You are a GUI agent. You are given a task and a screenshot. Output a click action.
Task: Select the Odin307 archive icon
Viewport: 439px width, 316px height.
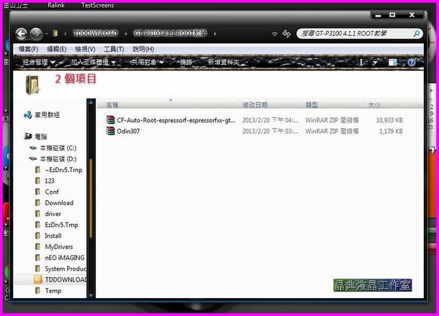(x=110, y=131)
